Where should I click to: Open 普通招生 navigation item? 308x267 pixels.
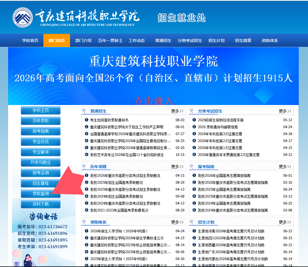pos(163,40)
